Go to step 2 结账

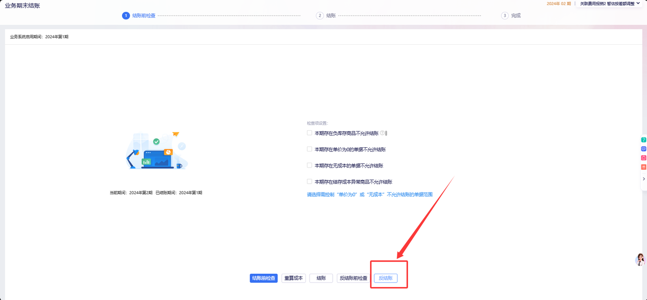[326, 16]
